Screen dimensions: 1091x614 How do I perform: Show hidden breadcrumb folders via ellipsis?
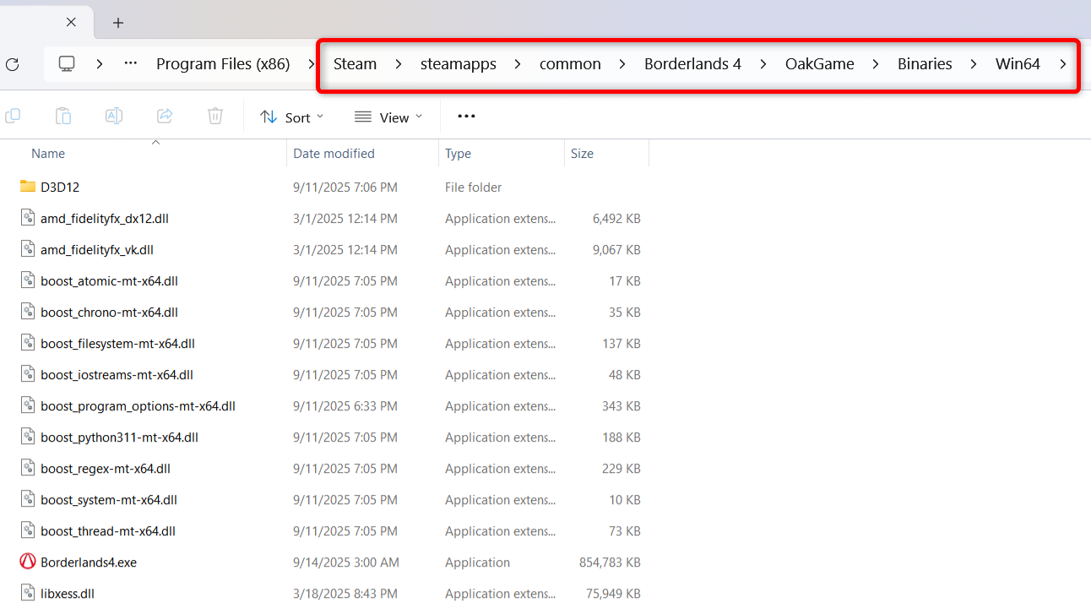coord(130,64)
